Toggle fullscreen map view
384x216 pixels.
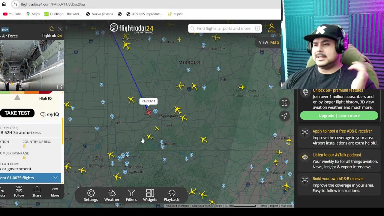284,103
